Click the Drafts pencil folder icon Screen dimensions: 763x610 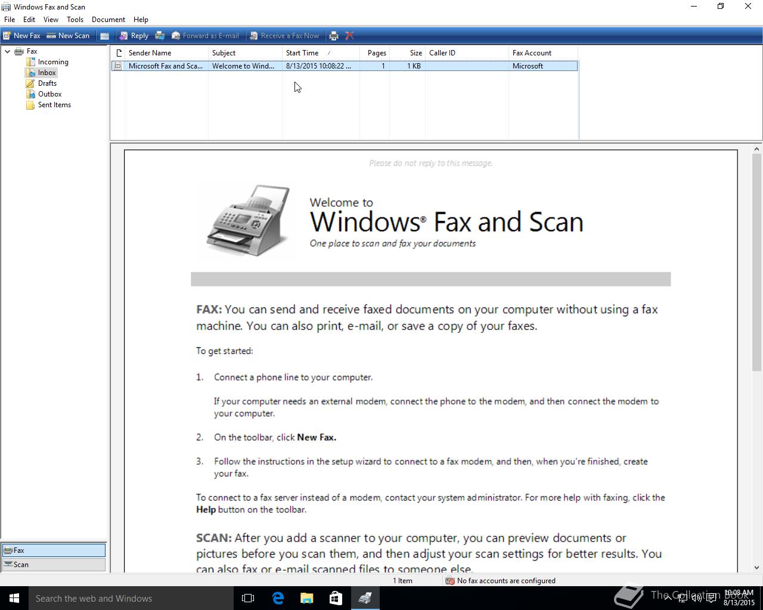pos(30,83)
